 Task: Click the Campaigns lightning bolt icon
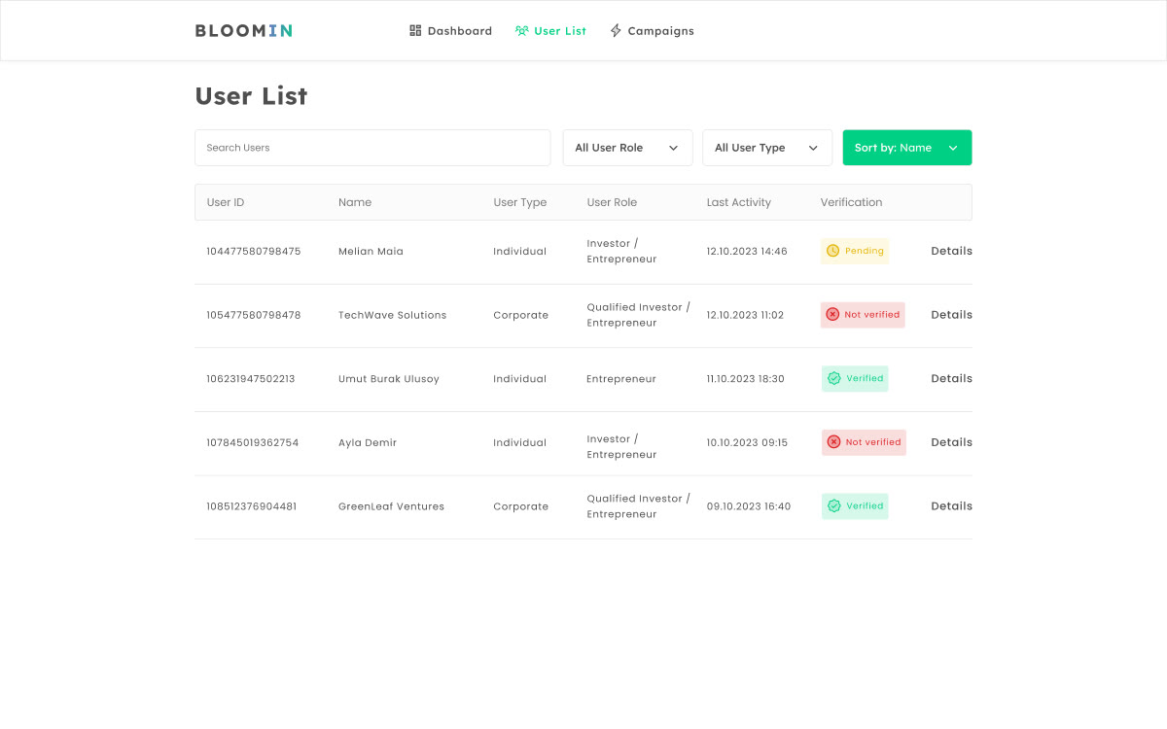pos(616,31)
